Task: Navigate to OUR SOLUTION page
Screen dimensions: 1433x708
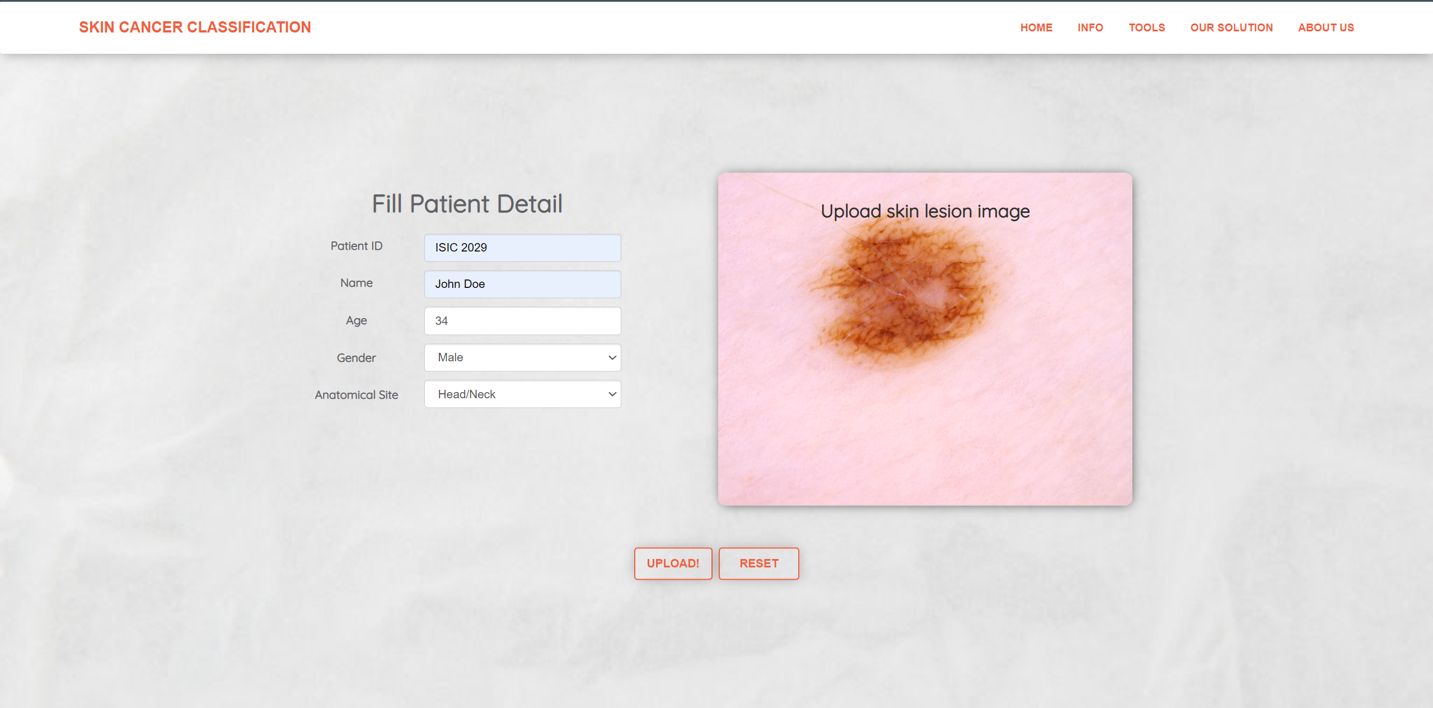Action: [x=1231, y=27]
